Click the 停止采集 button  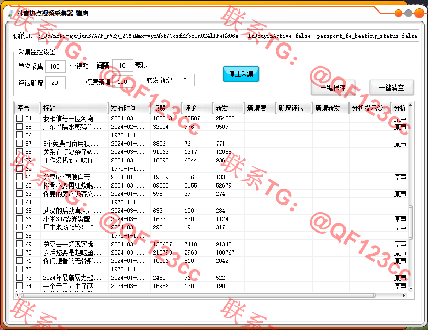click(x=241, y=74)
